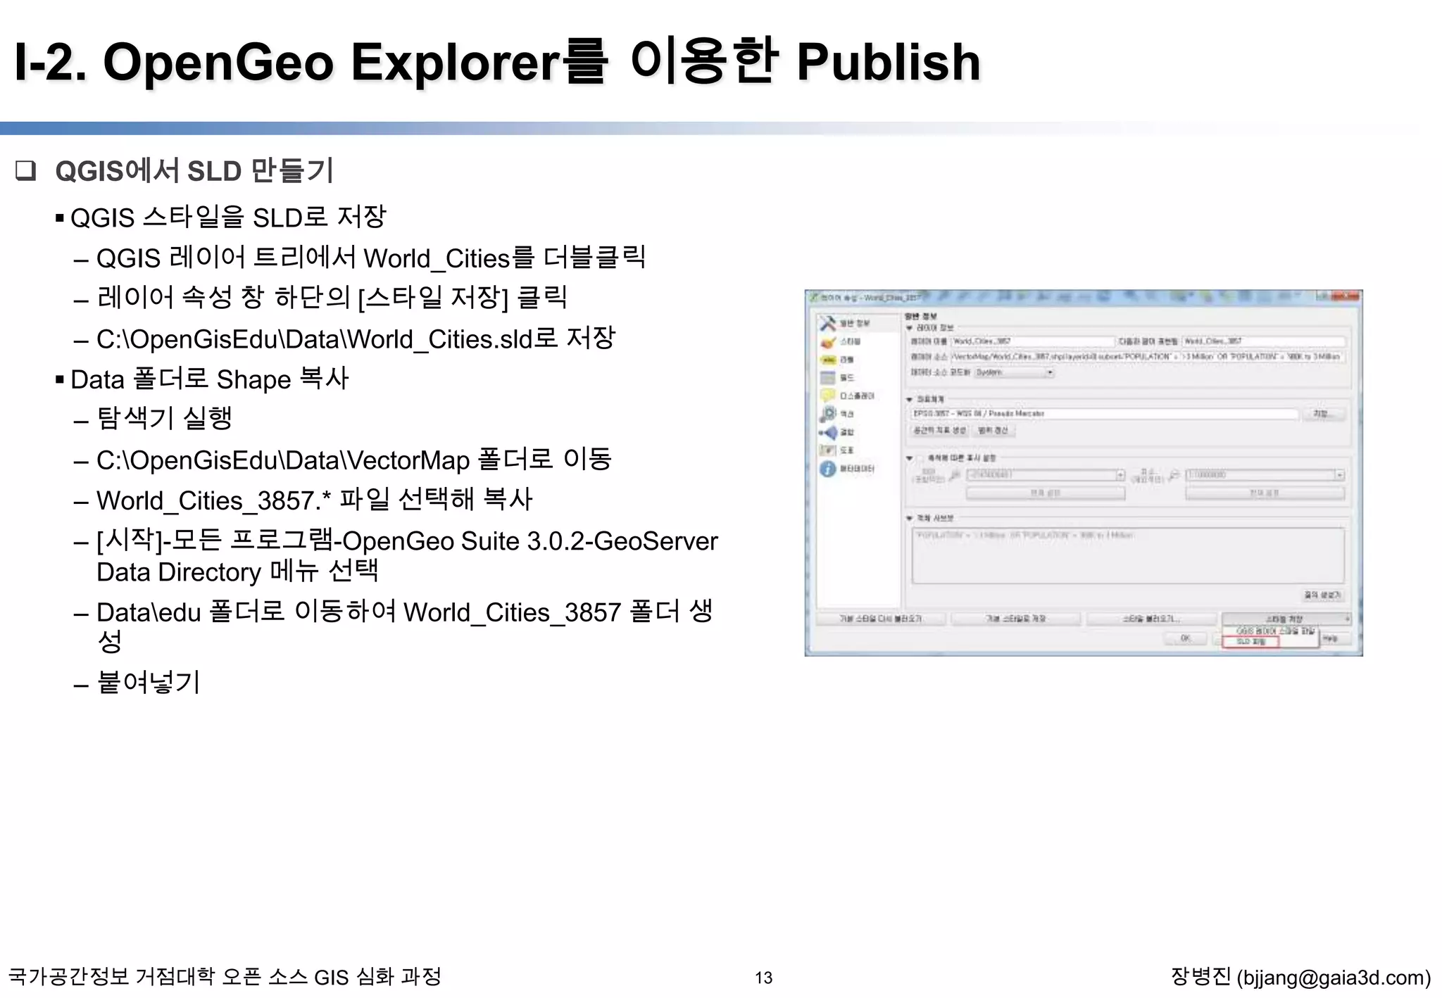Open the maximum scale combo box
1442x998 pixels.
coord(1046,475)
